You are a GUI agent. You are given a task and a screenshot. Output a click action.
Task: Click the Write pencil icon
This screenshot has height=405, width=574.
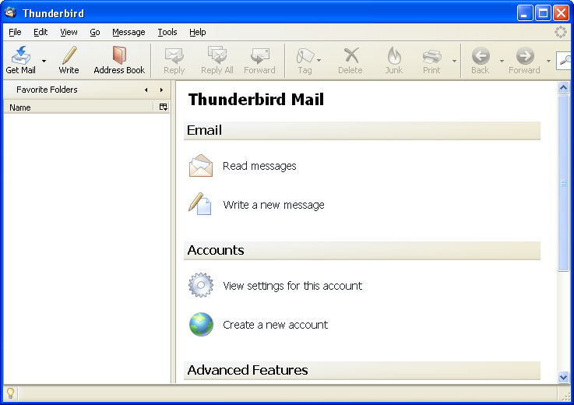point(69,55)
